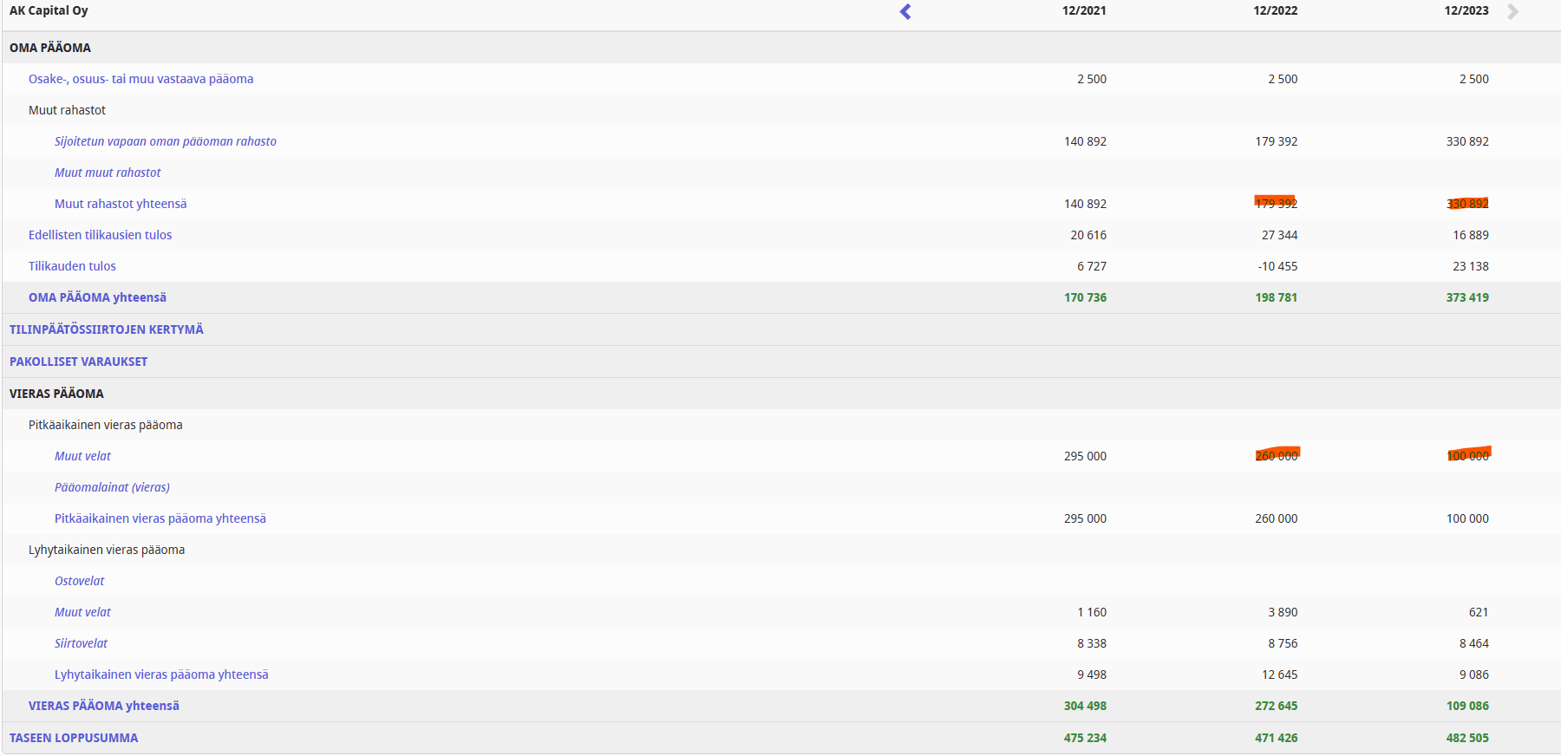Image resolution: width=1561 pixels, height=756 pixels.
Task: Click the 12/2022 column header
Action: pyautogui.click(x=1275, y=11)
